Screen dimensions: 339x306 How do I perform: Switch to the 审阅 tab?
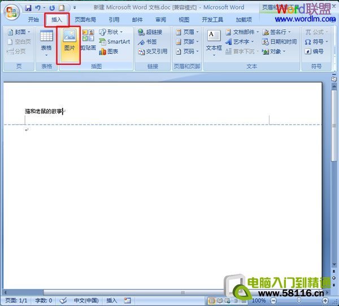[x=160, y=20]
